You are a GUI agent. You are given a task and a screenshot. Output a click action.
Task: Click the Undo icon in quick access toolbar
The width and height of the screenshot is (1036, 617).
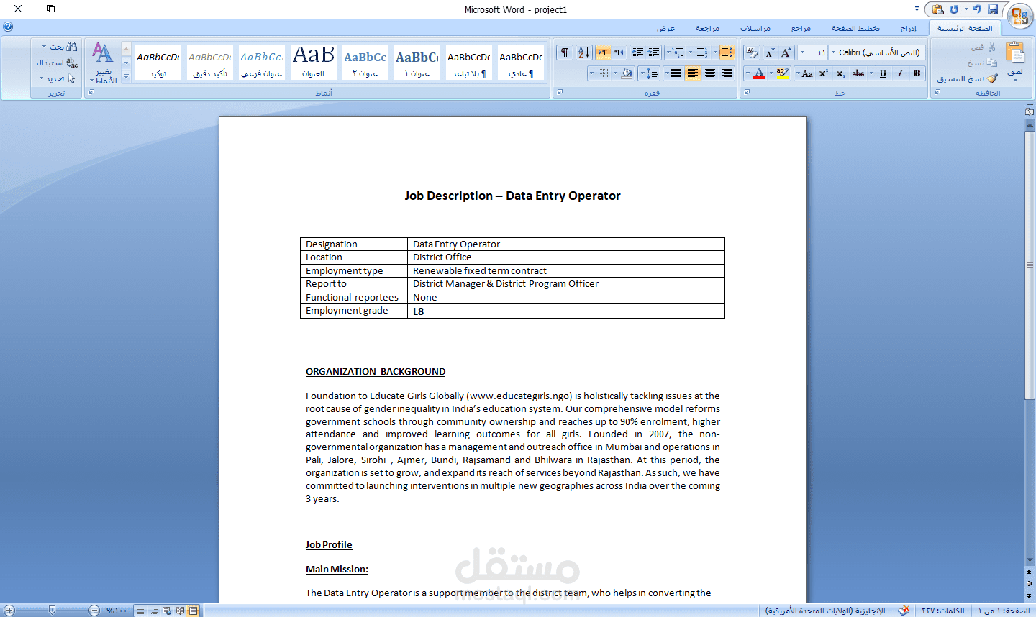pyautogui.click(x=976, y=9)
